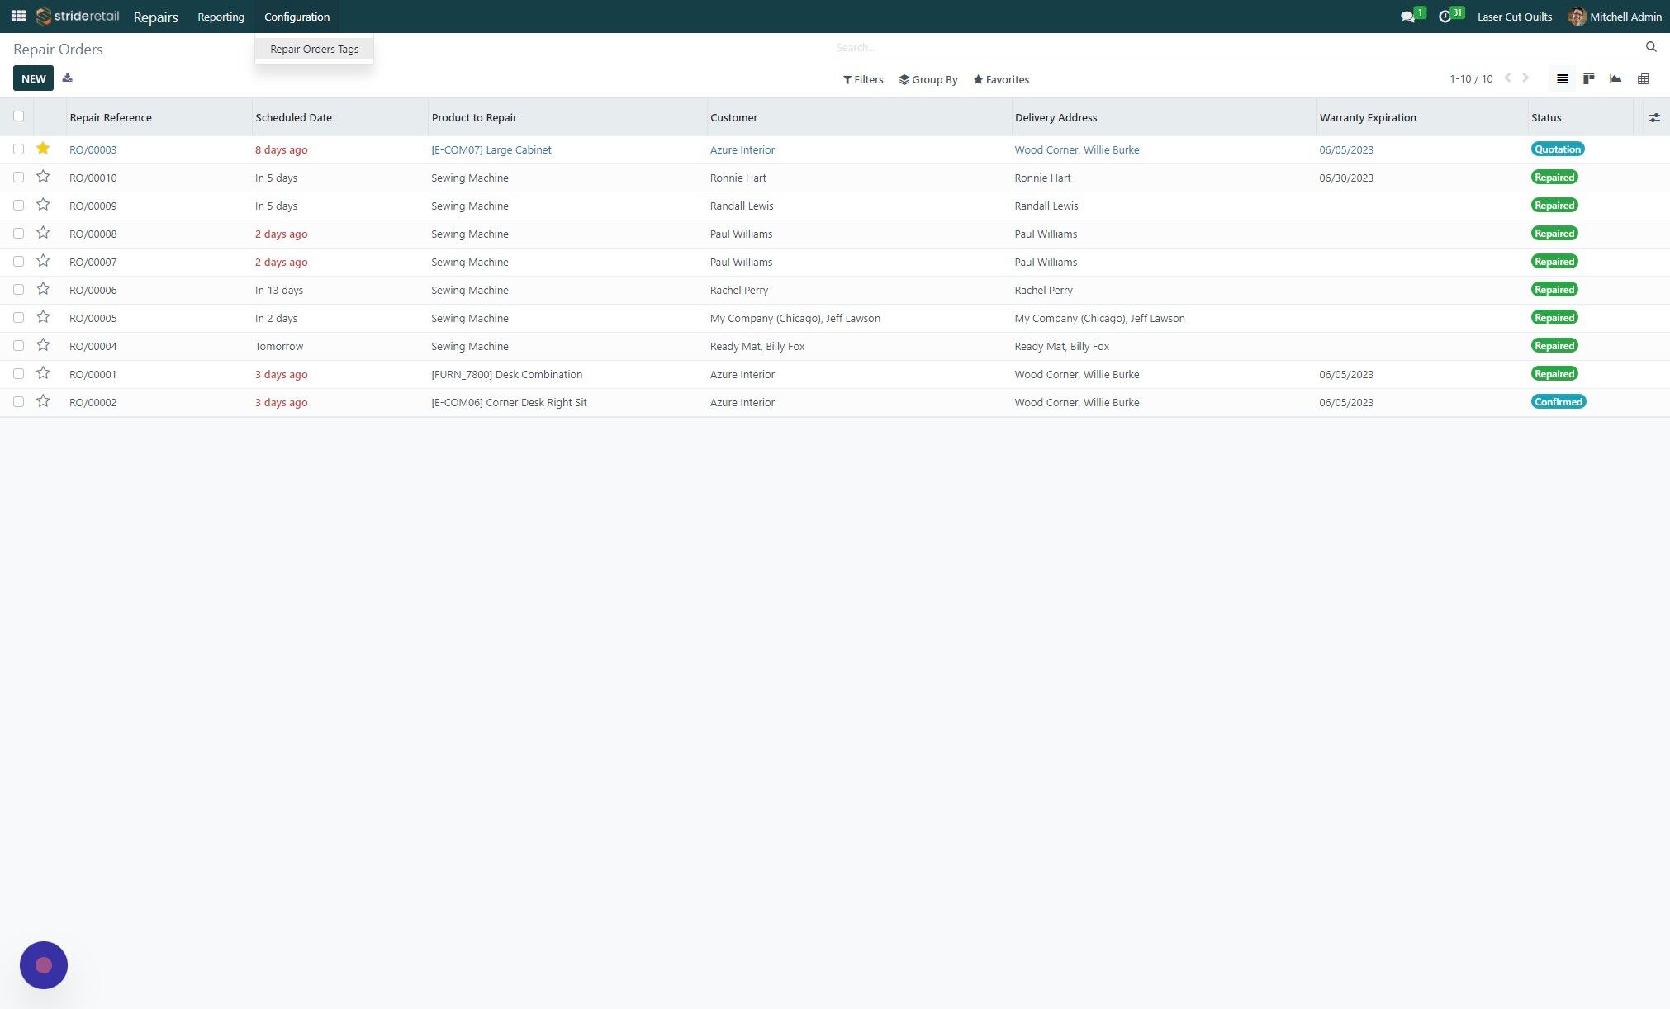1670x1009 pixels.
Task: Create a NEW repair order
Action: (33, 78)
